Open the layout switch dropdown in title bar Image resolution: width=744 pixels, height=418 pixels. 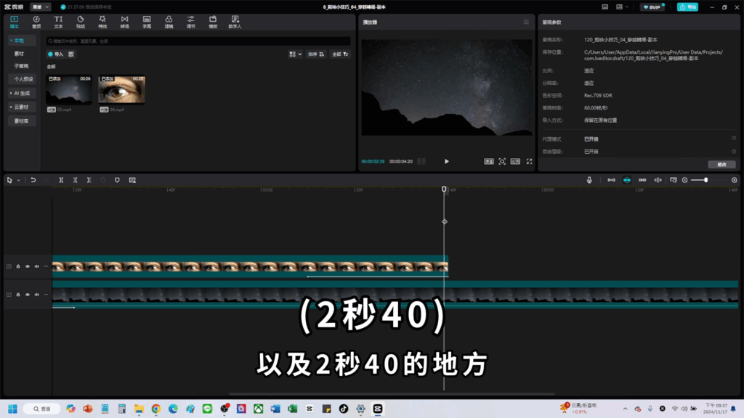[x=622, y=7]
